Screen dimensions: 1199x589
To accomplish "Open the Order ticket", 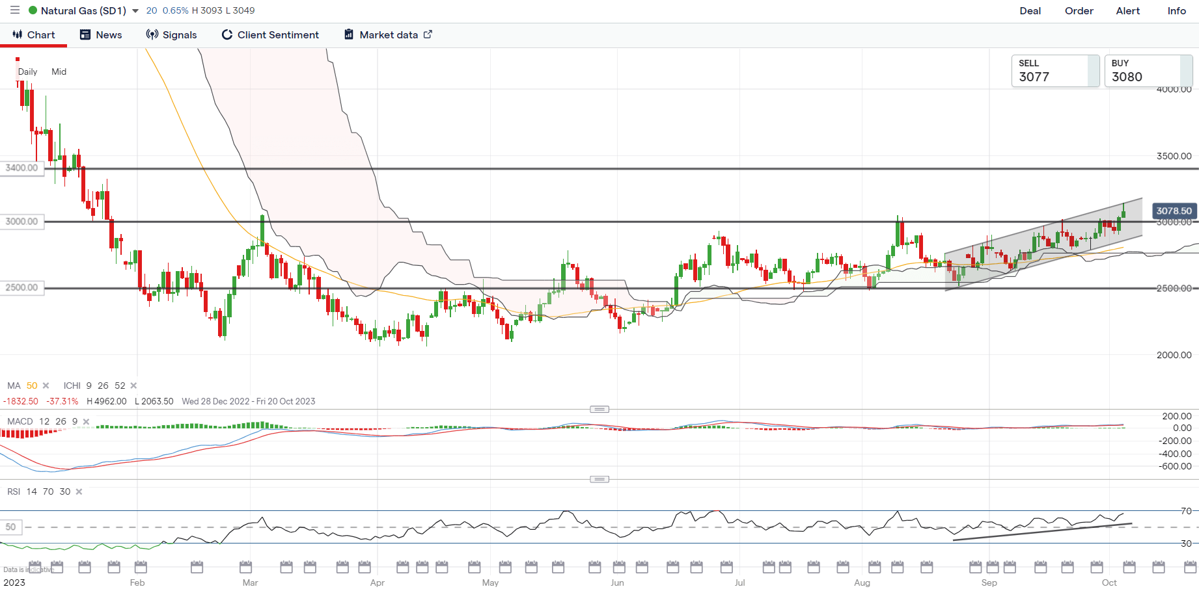I will click(x=1079, y=11).
